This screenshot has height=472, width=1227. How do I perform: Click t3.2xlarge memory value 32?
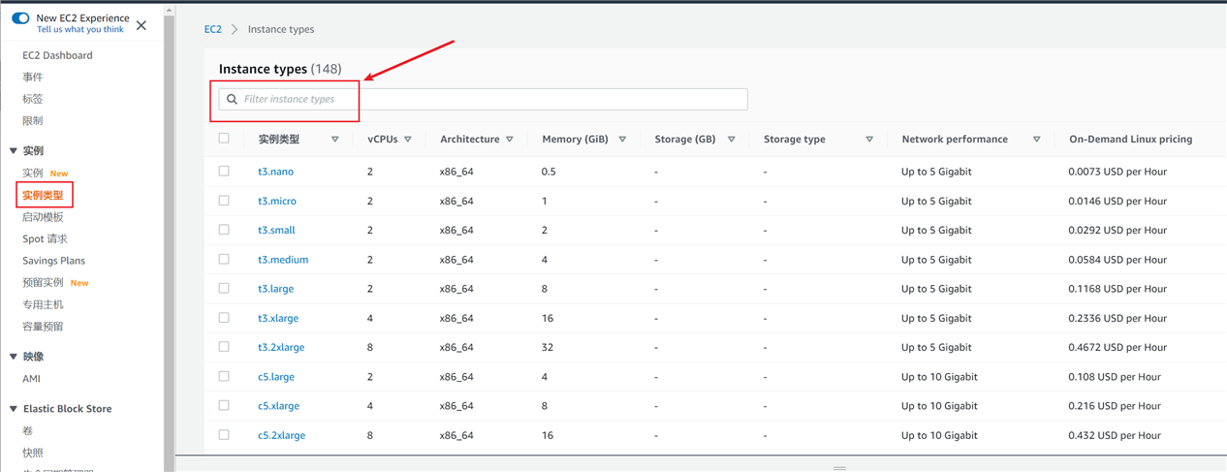tap(548, 347)
